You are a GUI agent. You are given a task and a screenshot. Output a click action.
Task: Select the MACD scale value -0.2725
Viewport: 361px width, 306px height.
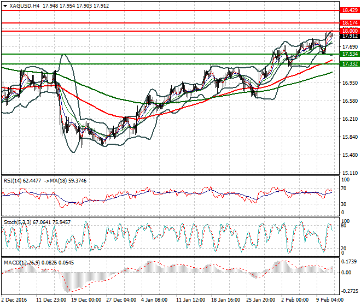point(350,291)
